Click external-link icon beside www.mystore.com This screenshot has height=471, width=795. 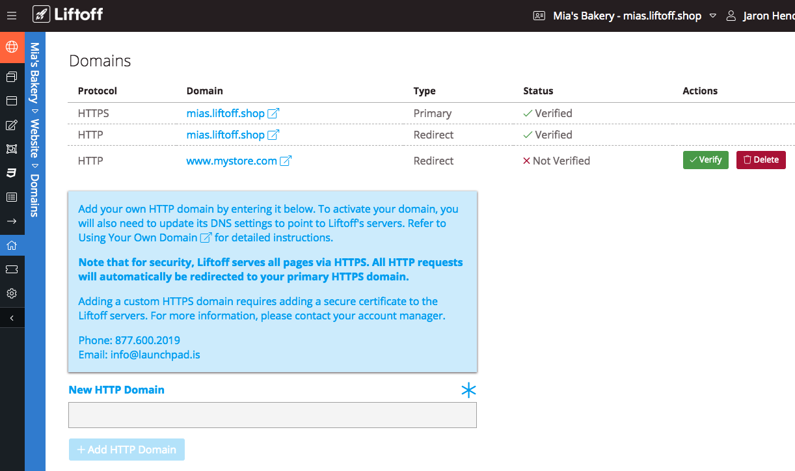tap(286, 161)
